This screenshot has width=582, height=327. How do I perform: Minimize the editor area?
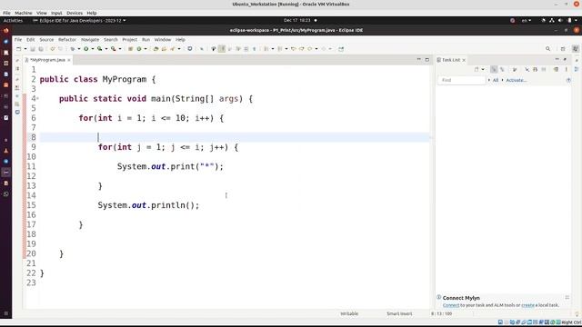418,59
